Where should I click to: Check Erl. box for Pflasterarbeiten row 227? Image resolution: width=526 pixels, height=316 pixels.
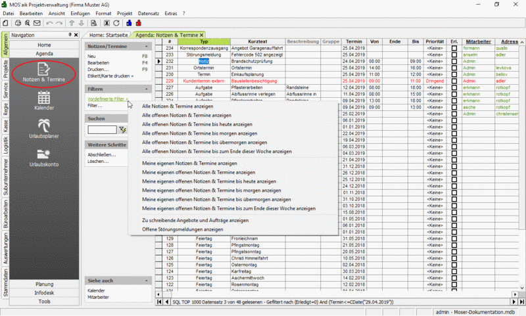pyautogui.click(x=454, y=87)
